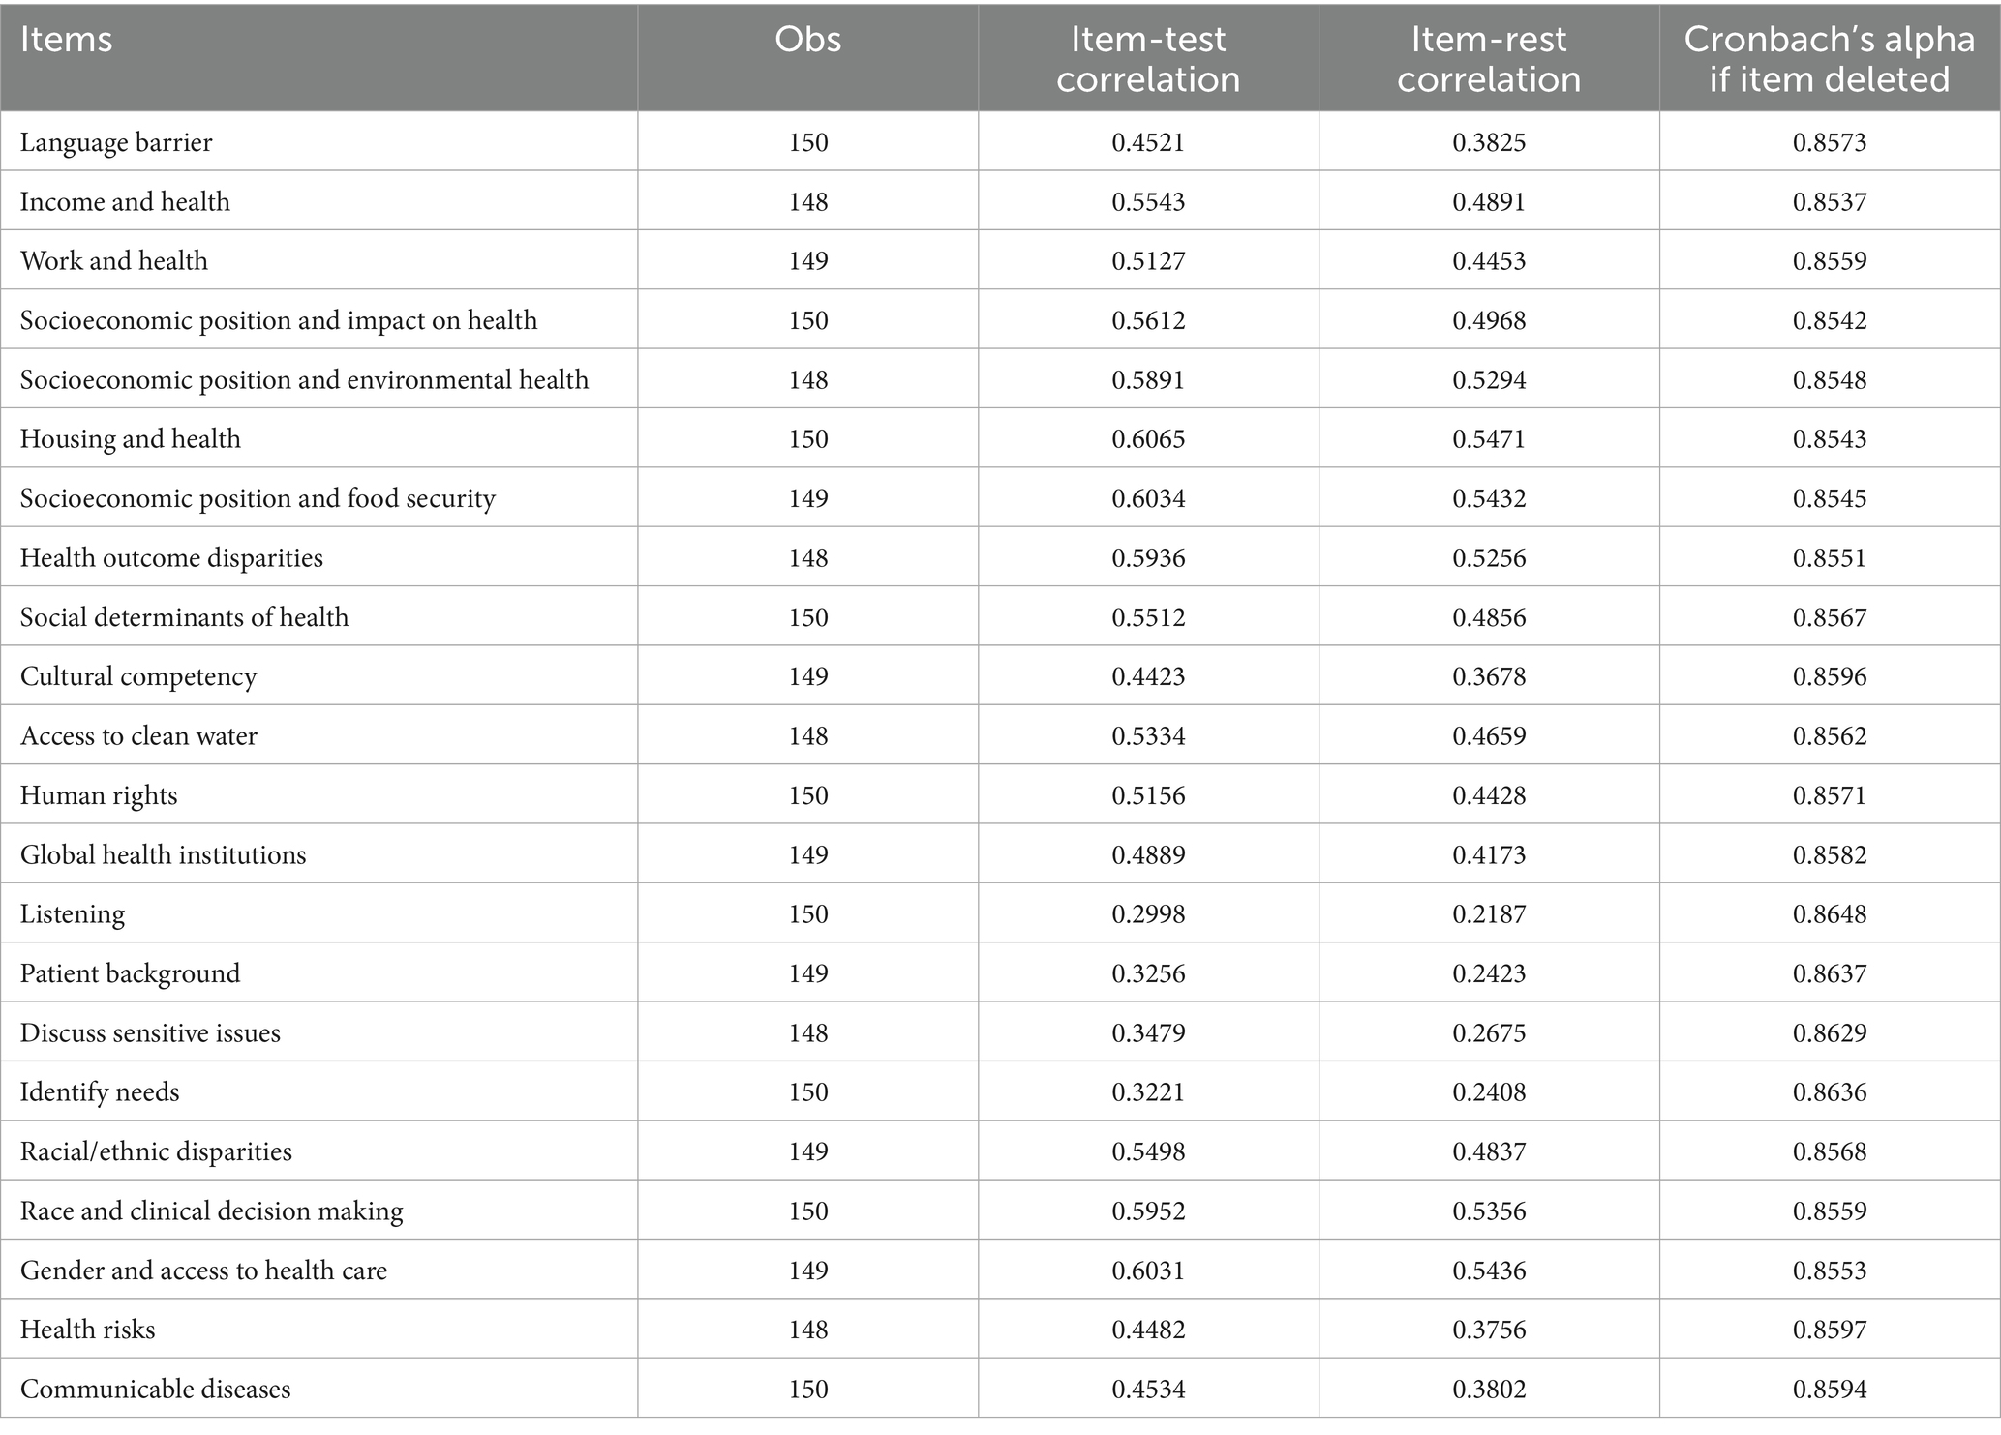Select the Patient background row label
Image resolution: width=2001 pixels, height=1435 pixels.
pyautogui.click(x=130, y=973)
